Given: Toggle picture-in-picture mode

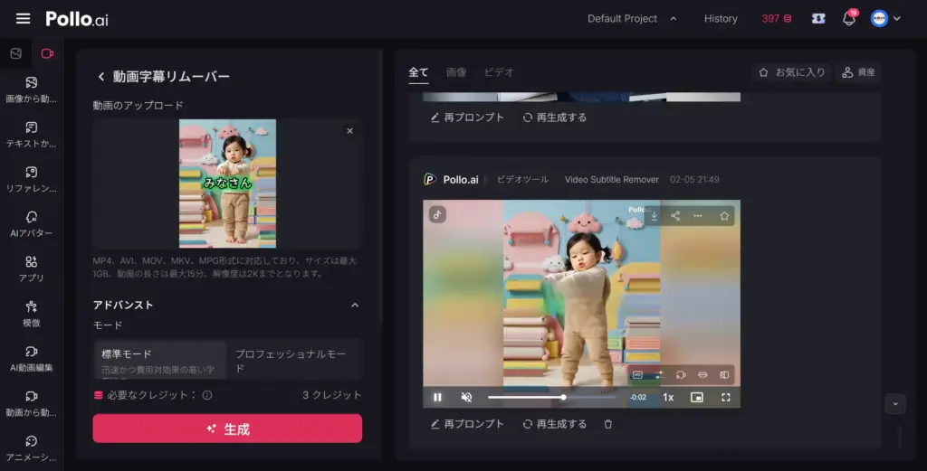Looking at the screenshot, I should [x=697, y=397].
